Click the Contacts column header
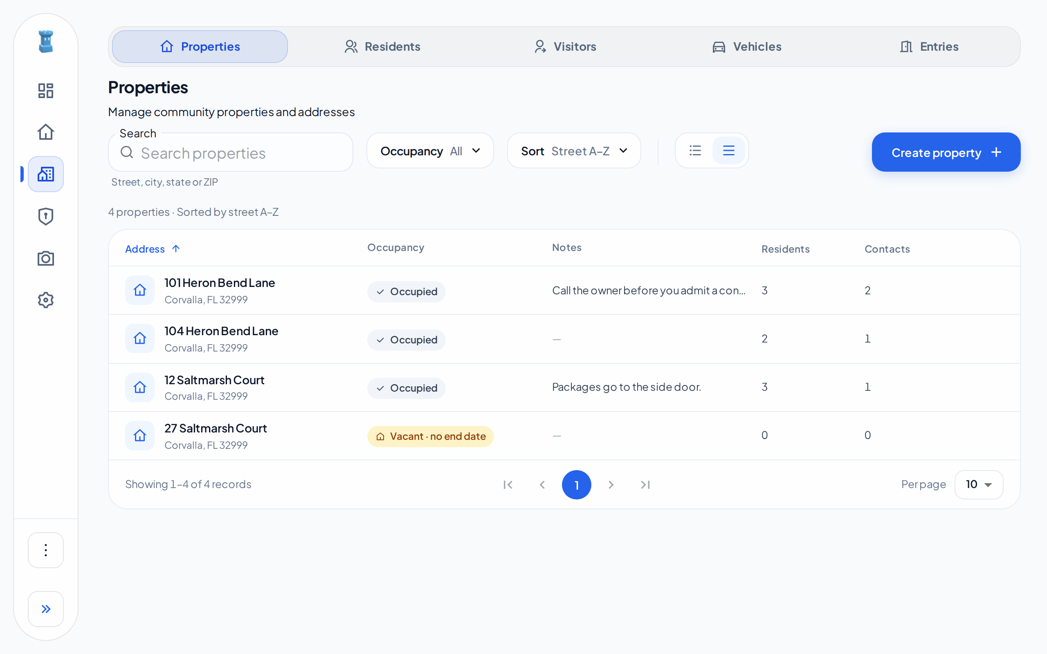Viewport: 1047px width, 654px height. click(x=887, y=249)
